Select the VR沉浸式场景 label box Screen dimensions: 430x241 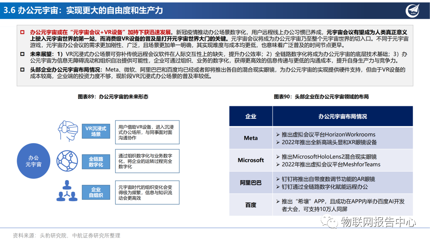[96, 131]
